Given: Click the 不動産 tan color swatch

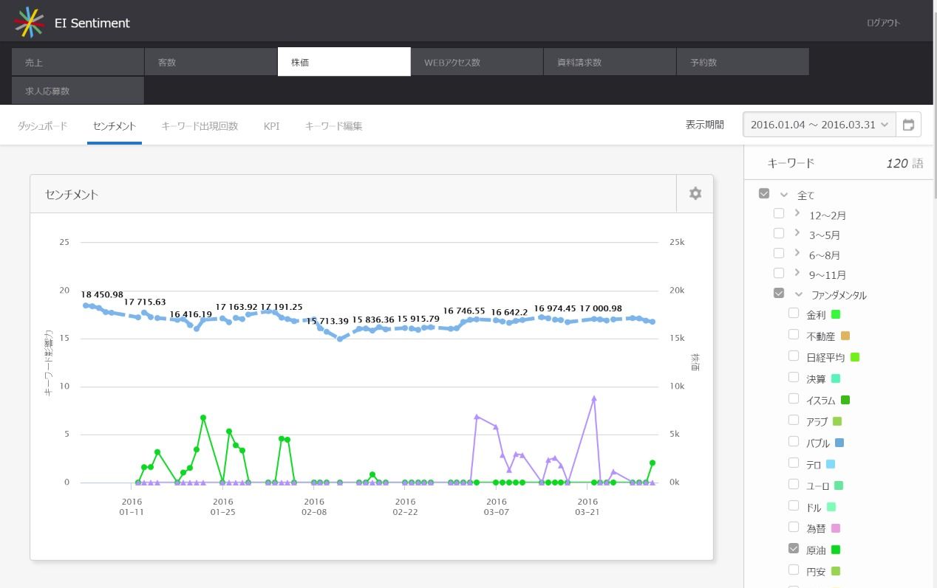Looking at the screenshot, I should pos(845,336).
